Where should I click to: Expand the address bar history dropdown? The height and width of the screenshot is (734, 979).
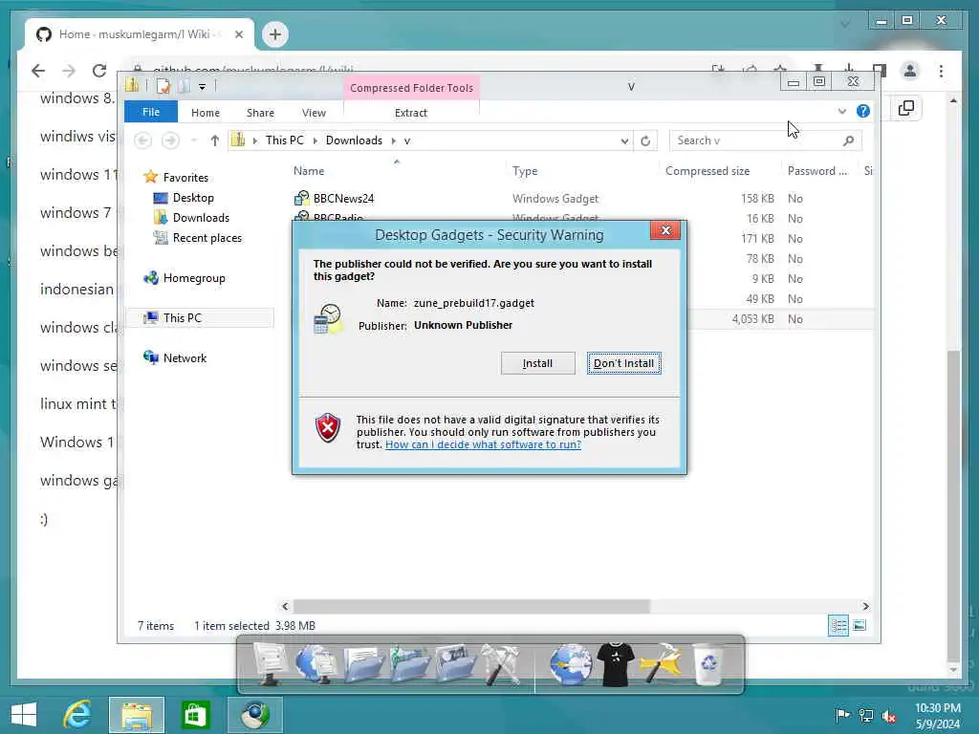[x=624, y=141]
